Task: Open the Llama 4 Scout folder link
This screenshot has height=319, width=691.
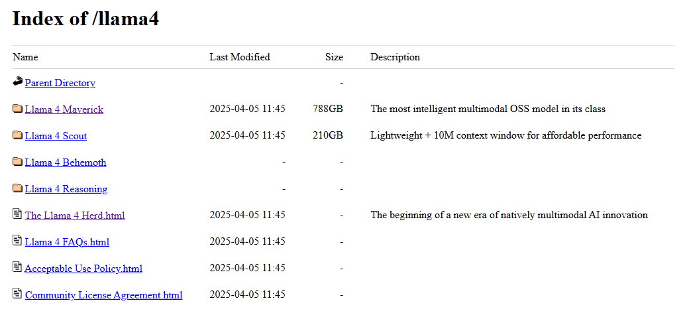Action: tap(56, 136)
